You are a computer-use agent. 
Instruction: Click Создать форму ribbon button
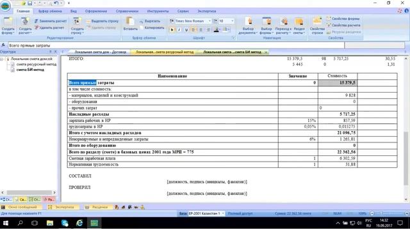pyautogui.click(x=8, y=26)
